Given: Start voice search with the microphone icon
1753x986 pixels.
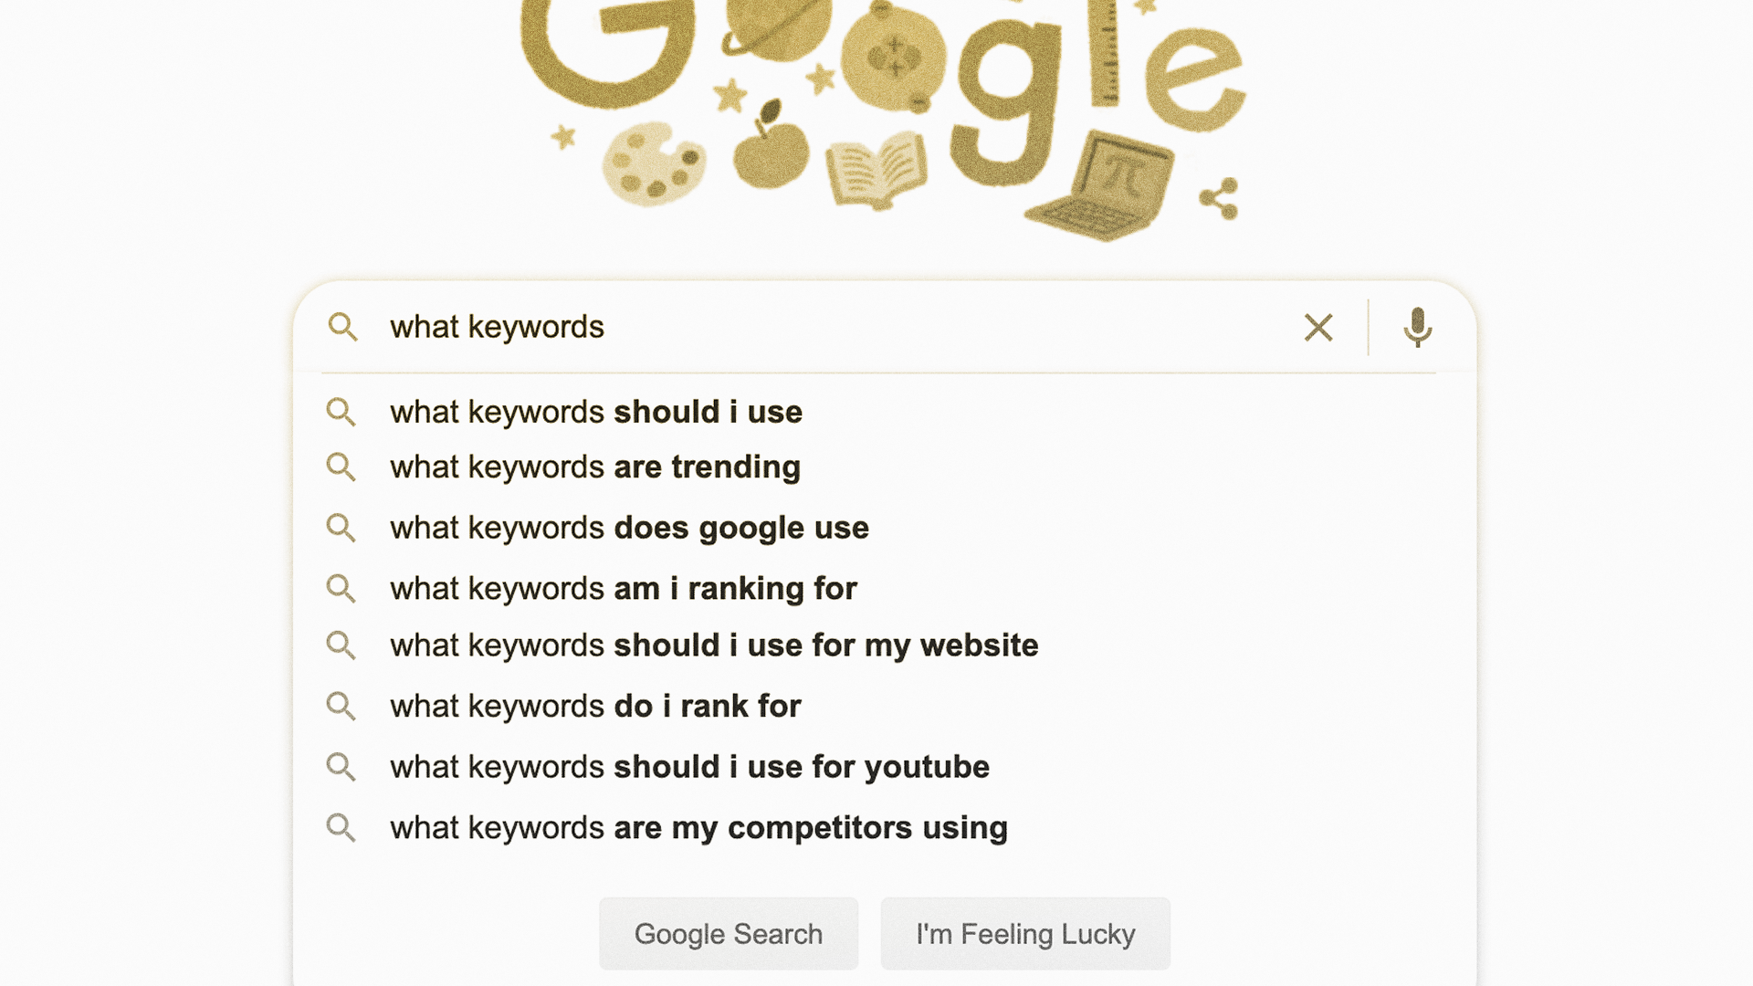Looking at the screenshot, I should pos(1417,327).
